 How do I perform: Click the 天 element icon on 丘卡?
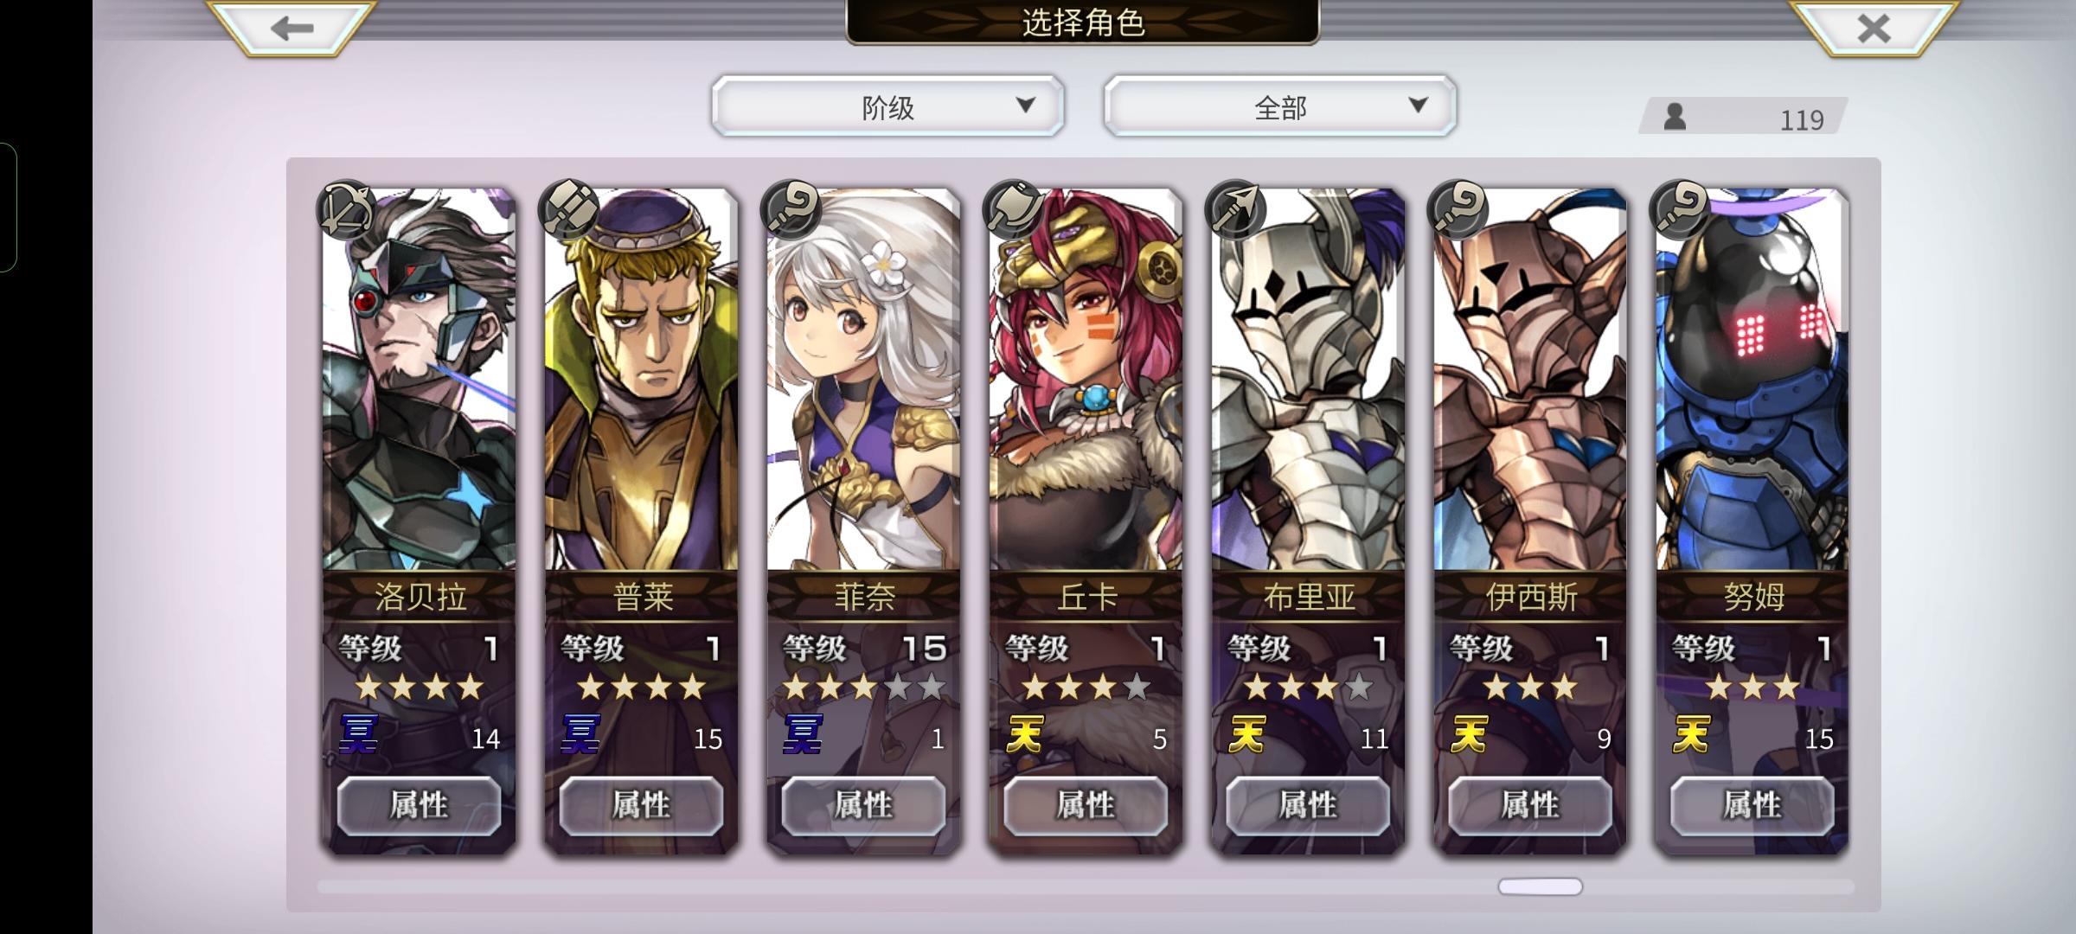click(1025, 734)
